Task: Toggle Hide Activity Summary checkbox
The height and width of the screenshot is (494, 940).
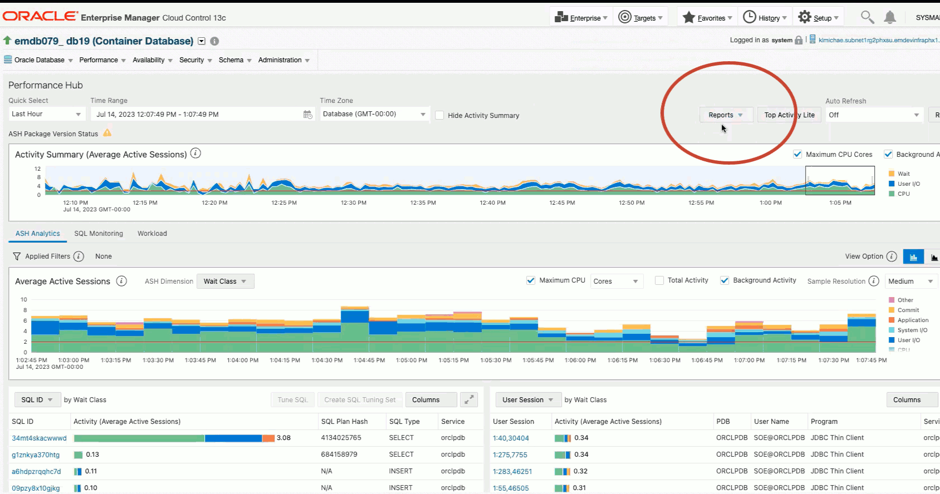Action: (x=439, y=115)
